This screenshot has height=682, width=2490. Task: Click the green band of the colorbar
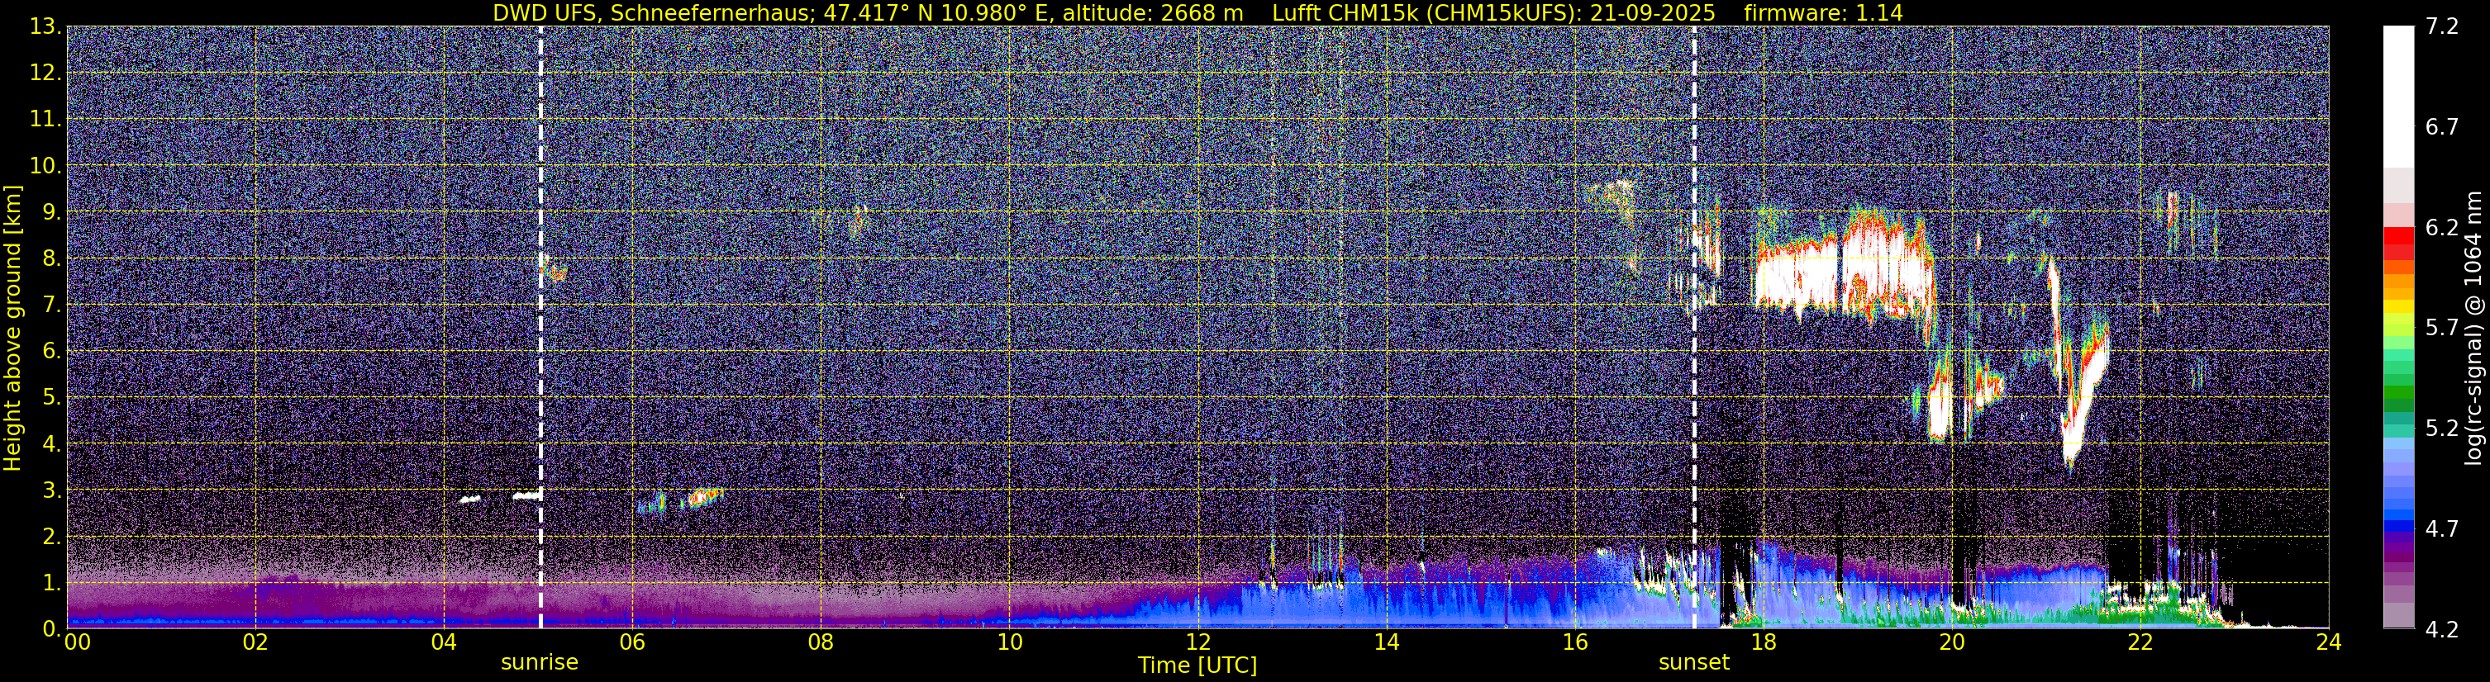click(x=2398, y=398)
